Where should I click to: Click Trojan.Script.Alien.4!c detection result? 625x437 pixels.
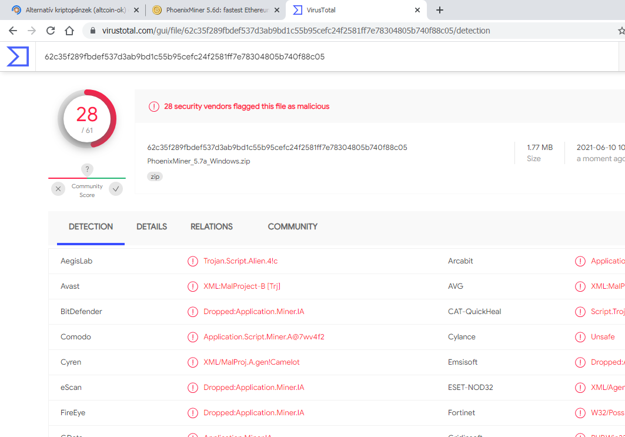pos(240,261)
